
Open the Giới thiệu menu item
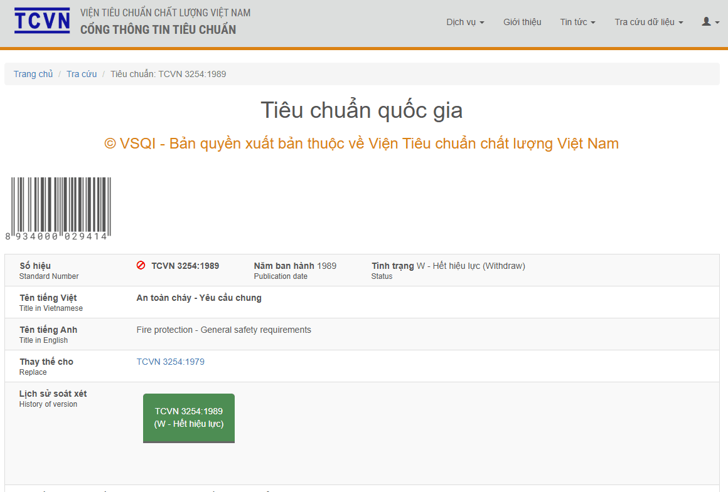pyautogui.click(x=522, y=23)
